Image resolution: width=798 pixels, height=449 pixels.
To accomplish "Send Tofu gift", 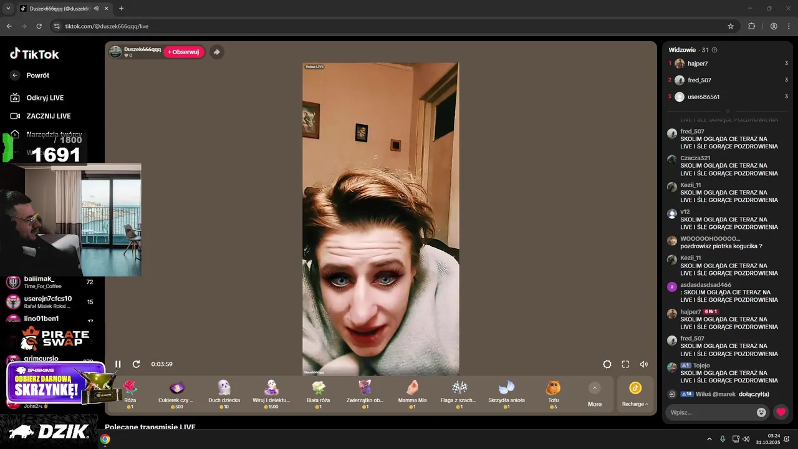I will pos(553,394).
